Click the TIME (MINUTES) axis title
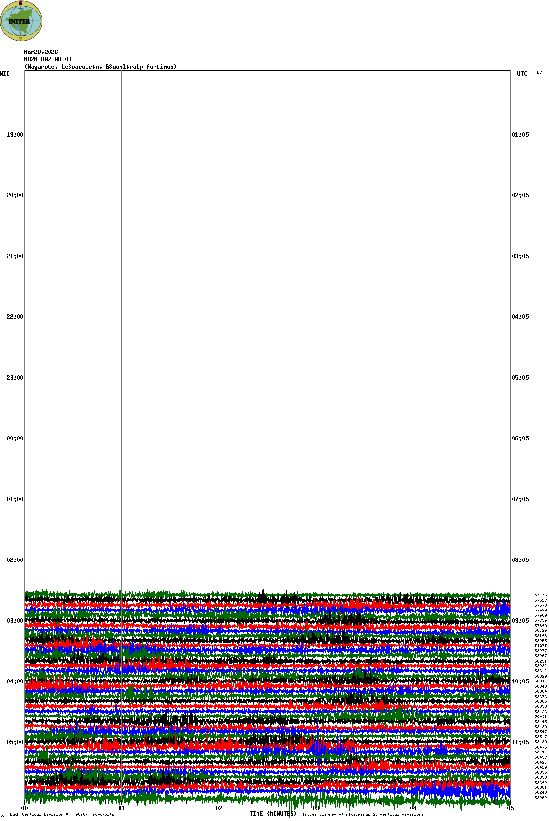Image resolution: width=549 pixels, height=821 pixels. tap(273, 814)
